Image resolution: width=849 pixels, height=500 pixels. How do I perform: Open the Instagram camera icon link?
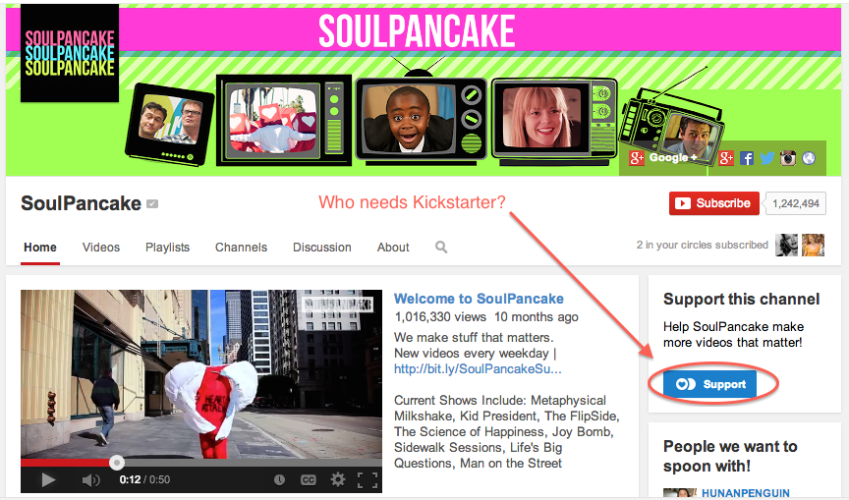788,158
